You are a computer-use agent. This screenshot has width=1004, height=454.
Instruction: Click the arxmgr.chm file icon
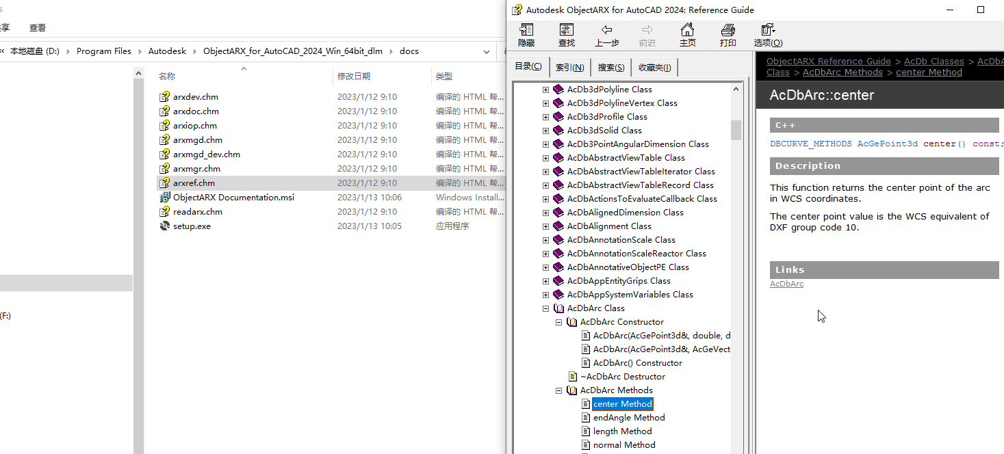coord(164,169)
